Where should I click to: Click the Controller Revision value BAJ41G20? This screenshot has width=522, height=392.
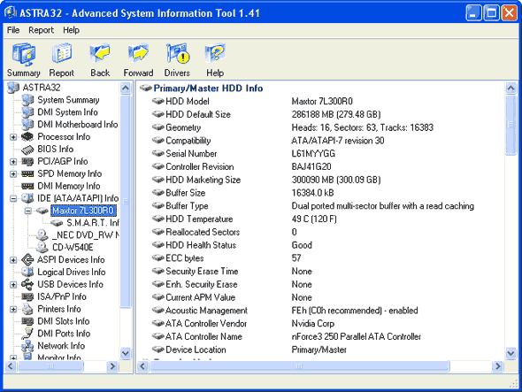tap(311, 166)
